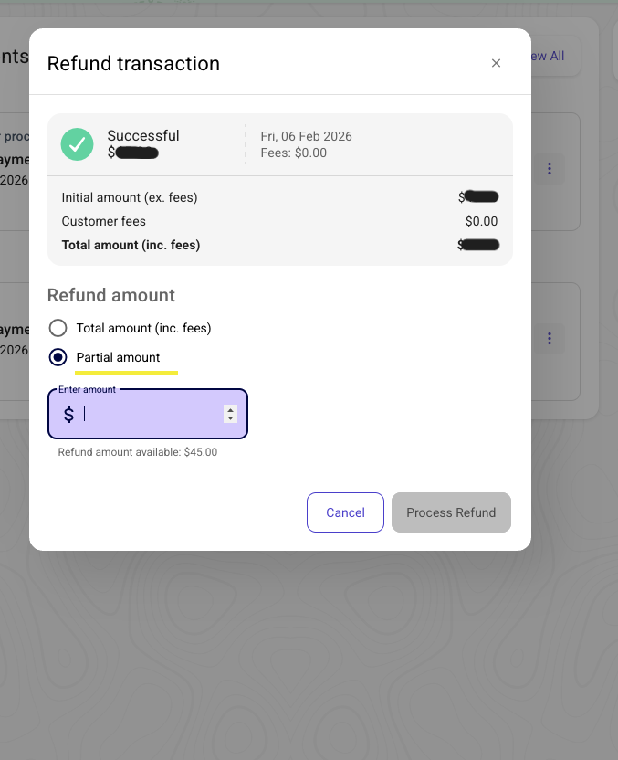618x760 pixels.
Task: Select the Partial amount radio button
Action: tap(58, 357)
